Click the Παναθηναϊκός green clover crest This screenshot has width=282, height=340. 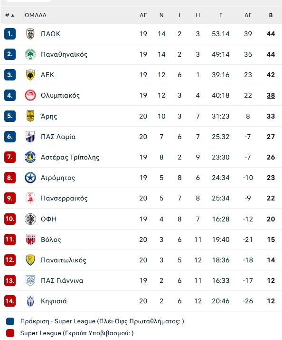point(30,54)
